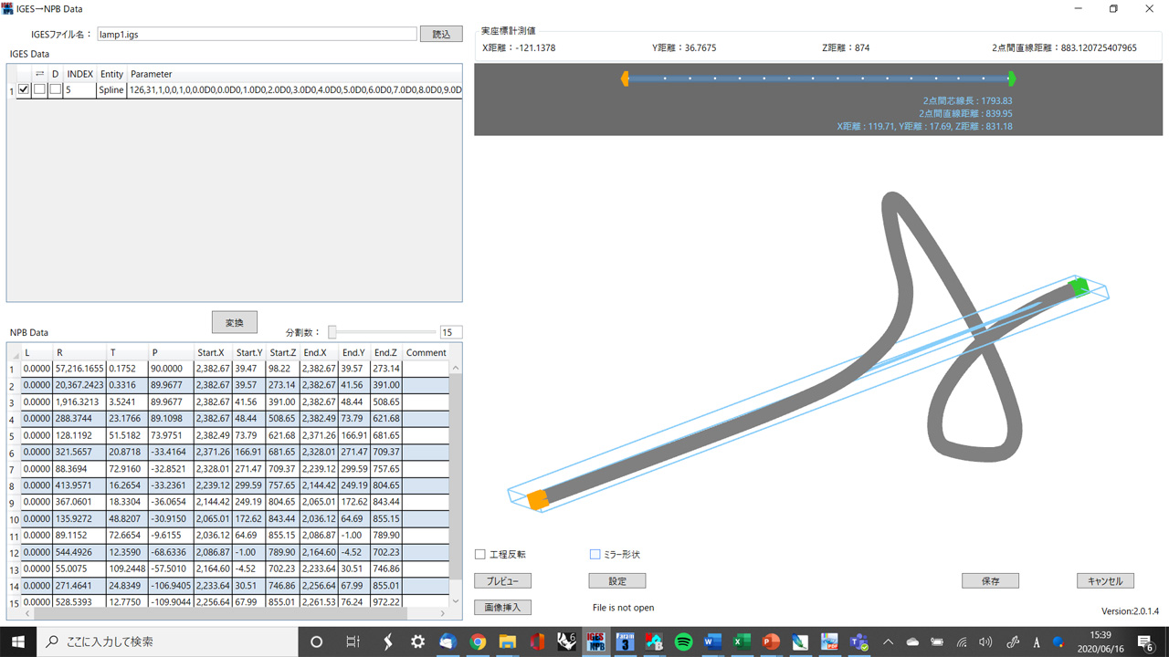Click the green end point marker on the pipe
Screen dimensions: 1169x657
pos(1079,287)
